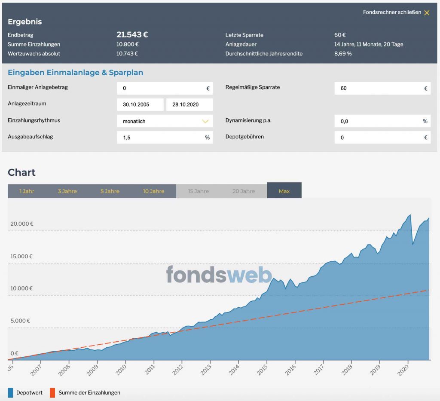Select the 10 Jahre tab
Image resolution: width=440 pixels, height=401 pixels.
pos(153,191)
